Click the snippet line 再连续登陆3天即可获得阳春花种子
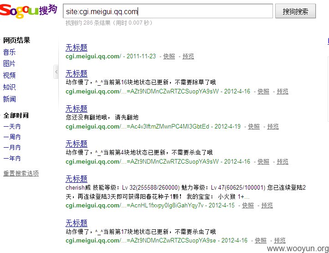The image size is (329, 253). pos(157,196)
